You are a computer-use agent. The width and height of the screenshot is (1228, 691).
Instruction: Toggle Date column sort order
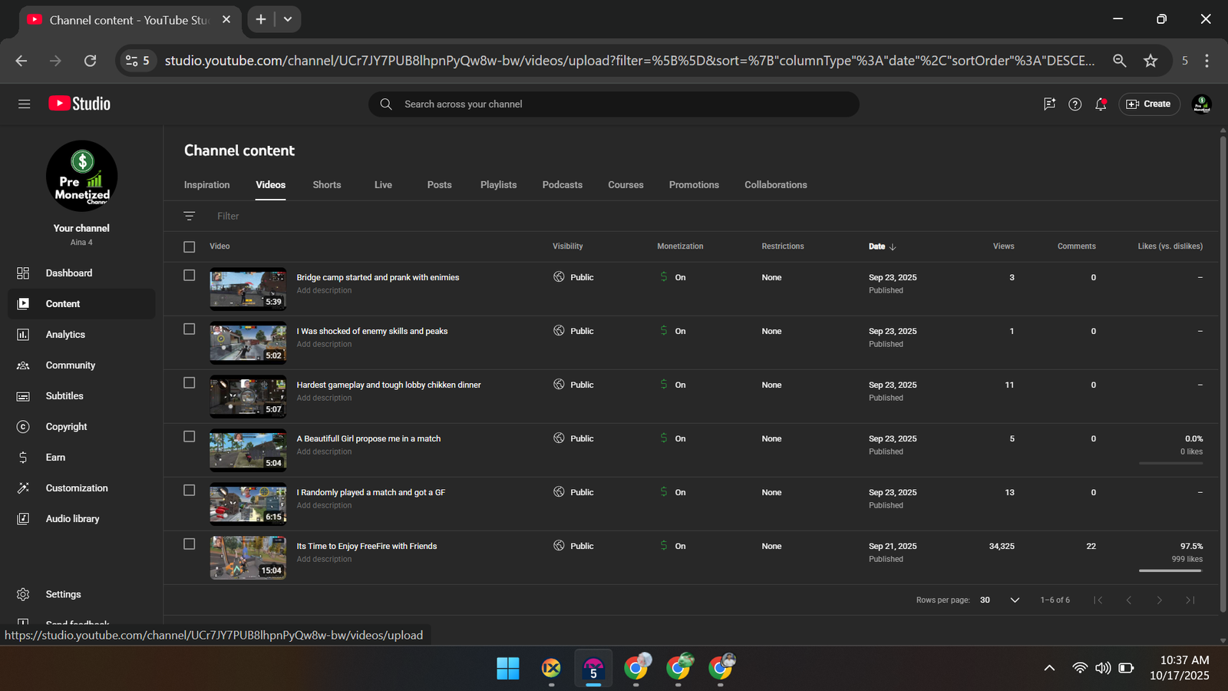pos(882,246)
